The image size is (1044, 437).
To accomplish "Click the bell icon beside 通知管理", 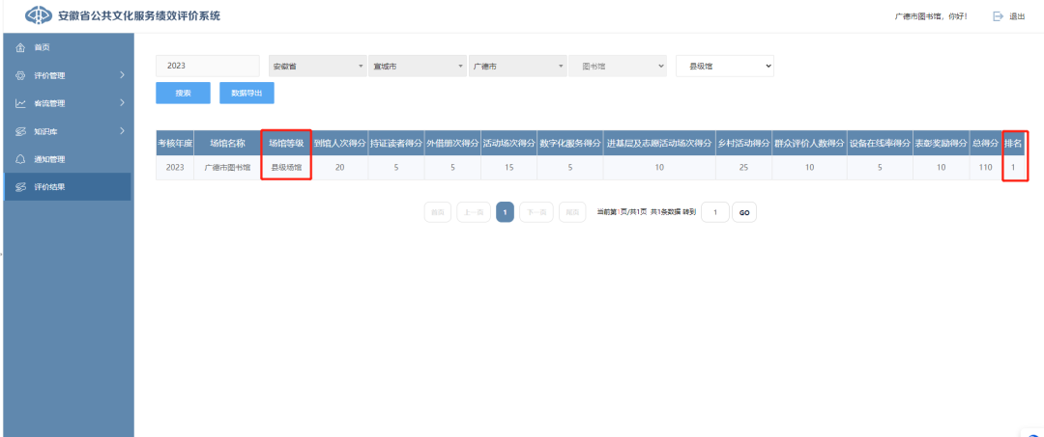I will coord(20,159).
